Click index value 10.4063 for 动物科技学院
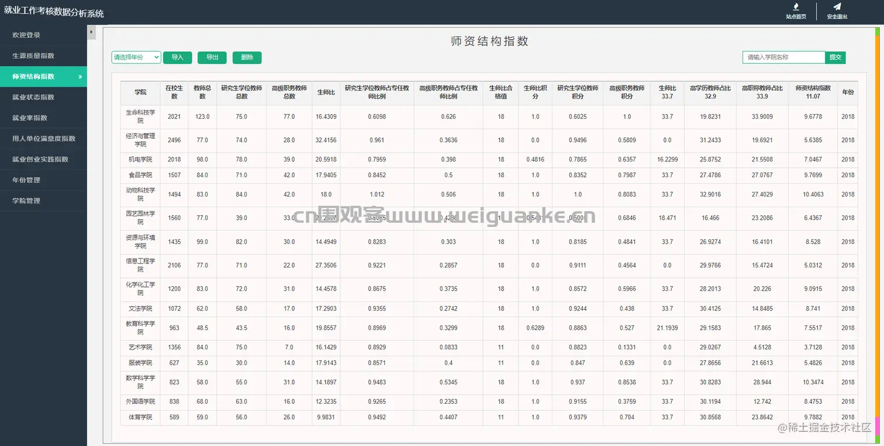Viewport: 884px width, 446px height. [x=813, y=195]
